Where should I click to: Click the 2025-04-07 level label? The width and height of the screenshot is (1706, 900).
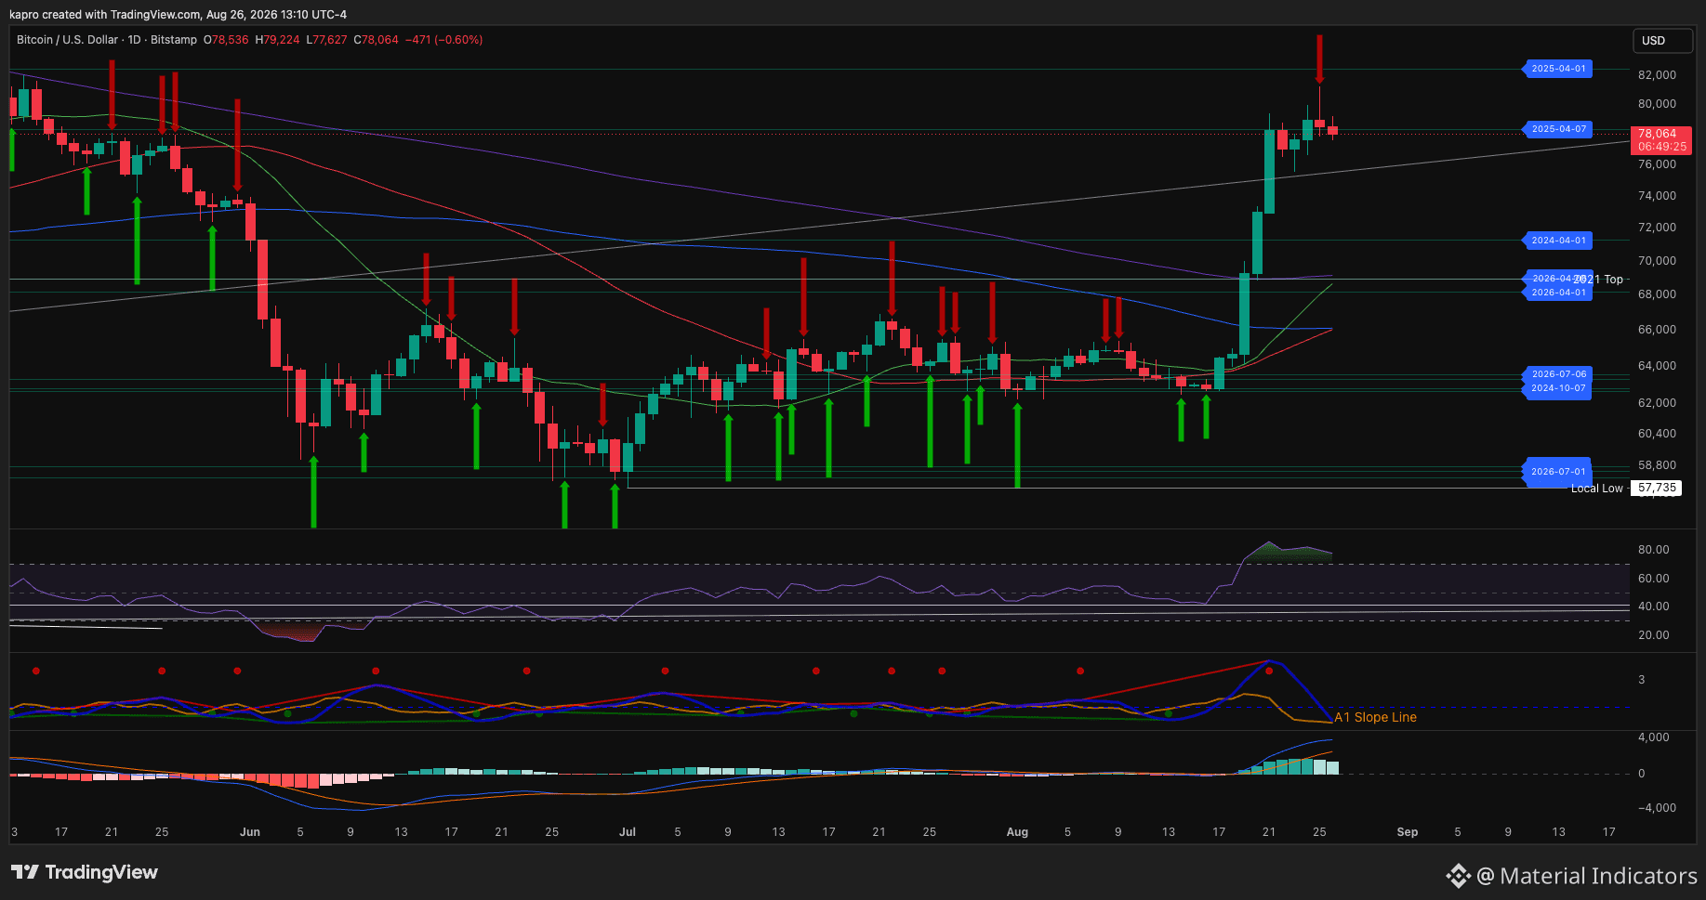(1557, 129)
